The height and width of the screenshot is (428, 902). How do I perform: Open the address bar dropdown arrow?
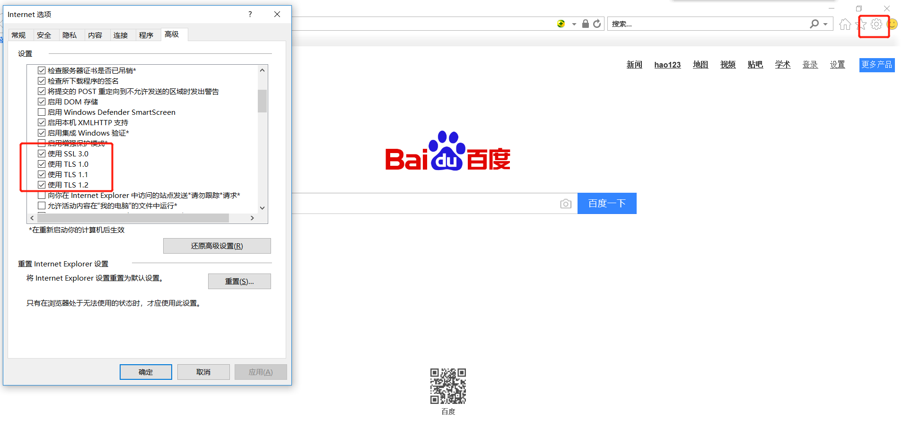click(x=574, y=24)
